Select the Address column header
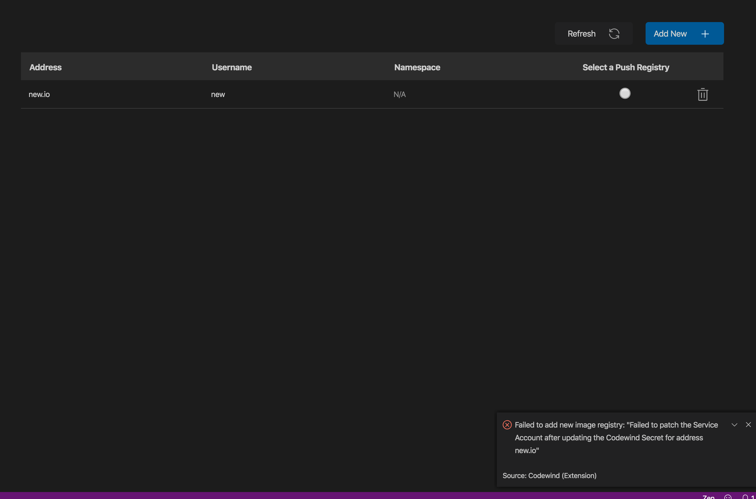Image resolution: width=756 pixels, height=499 pixels. pos(45,67)
